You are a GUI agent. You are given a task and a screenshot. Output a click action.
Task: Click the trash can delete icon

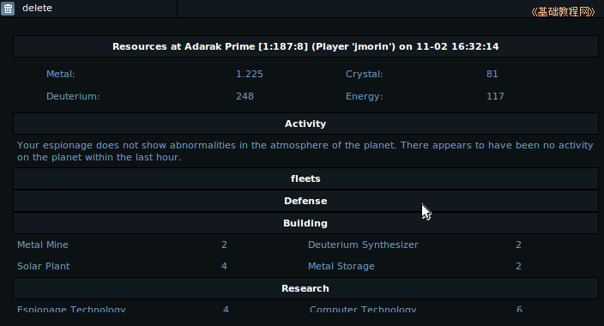coord(8,9)
